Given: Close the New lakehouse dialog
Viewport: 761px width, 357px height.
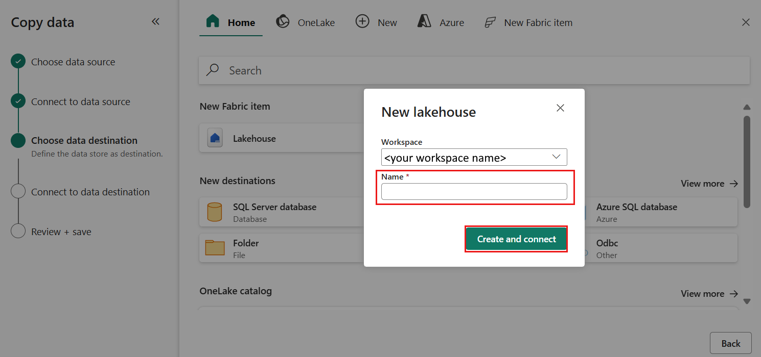Looking at the screenshot, I should tap(560, 108).
